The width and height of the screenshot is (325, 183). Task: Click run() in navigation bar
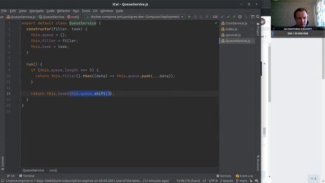point(73,17)
